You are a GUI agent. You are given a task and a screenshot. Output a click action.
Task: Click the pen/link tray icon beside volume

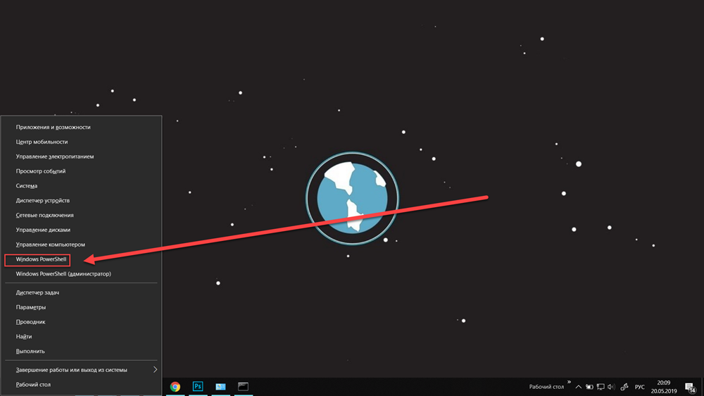(624, 387)
